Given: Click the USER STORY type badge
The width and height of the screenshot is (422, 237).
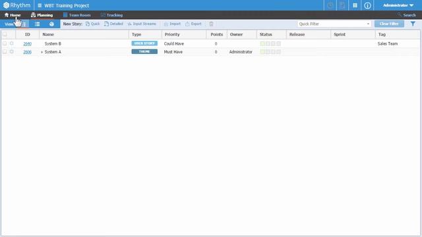Looking at the screenshot, I should [144, 43].
